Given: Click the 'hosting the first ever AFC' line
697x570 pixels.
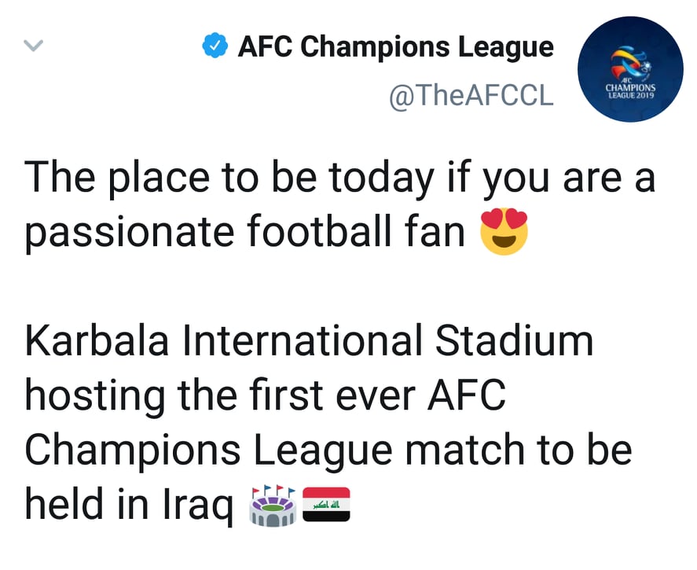Looking at the screenshot, I should [x=265, y=396].
